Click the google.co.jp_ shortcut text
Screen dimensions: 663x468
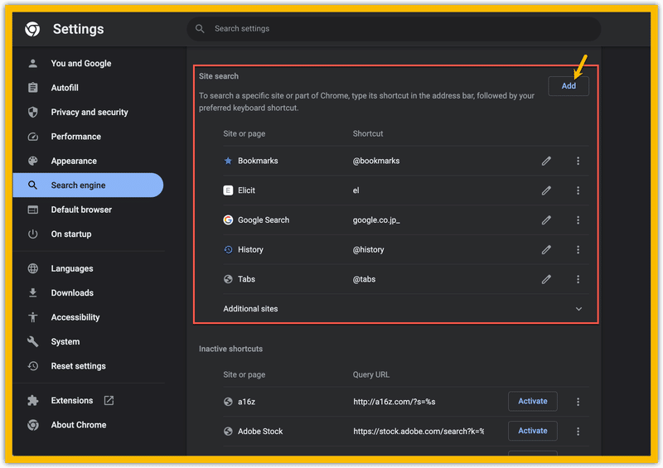click(376, 220)
